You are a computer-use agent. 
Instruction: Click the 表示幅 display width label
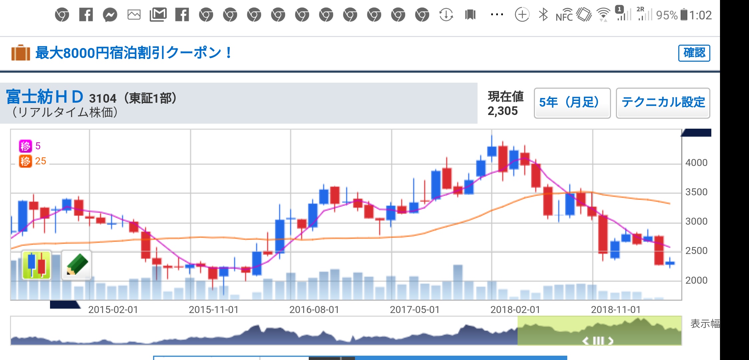point(704,324)
